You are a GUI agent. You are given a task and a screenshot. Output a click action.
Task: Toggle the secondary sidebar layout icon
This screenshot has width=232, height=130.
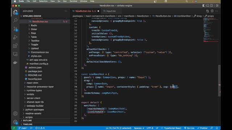pyautogui.click(x=212, y=6)
